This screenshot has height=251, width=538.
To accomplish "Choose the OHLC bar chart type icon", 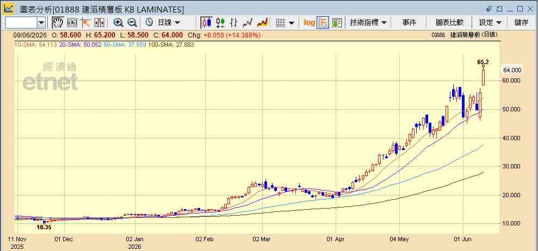I will coord(234,23).
